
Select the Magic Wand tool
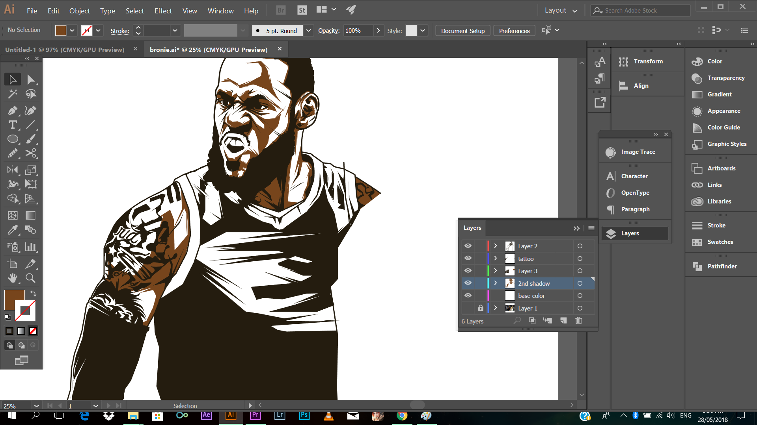click(x=13, y=94)
